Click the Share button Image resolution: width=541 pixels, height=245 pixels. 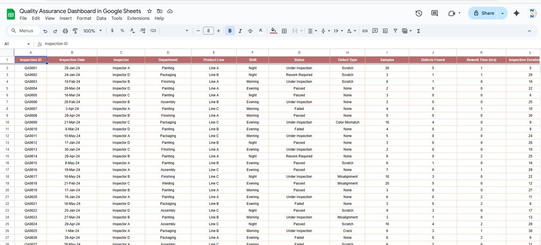[x=483, y=13]
